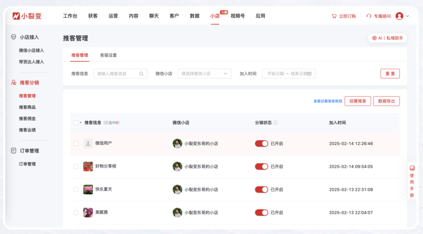
Task: Click the 小店接入 storefront icon in sidebar
Action: click(x=13, y=37)
